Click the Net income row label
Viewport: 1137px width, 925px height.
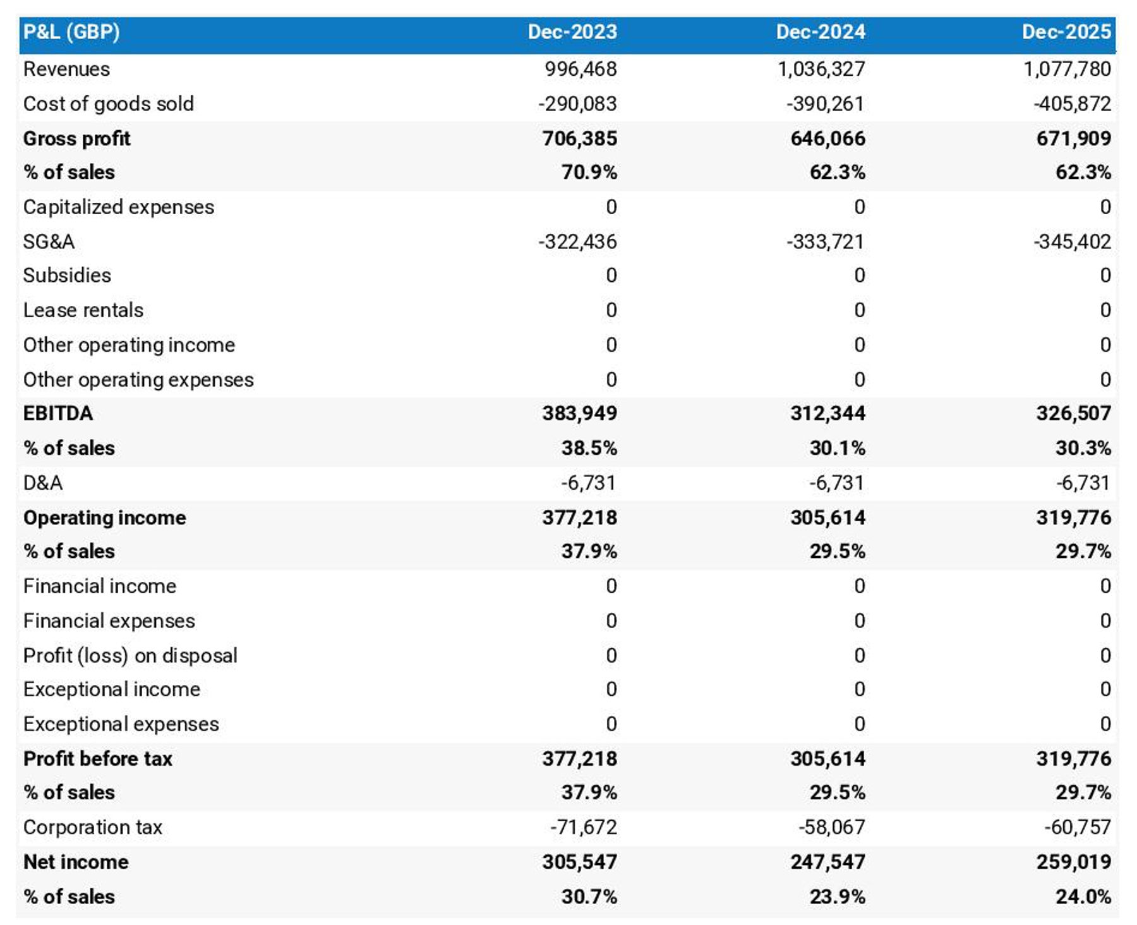76,862
